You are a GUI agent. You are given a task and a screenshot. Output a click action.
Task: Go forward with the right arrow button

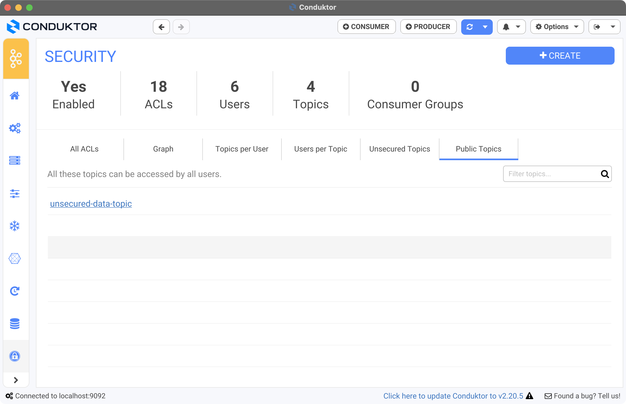click(x=181, y=27)
